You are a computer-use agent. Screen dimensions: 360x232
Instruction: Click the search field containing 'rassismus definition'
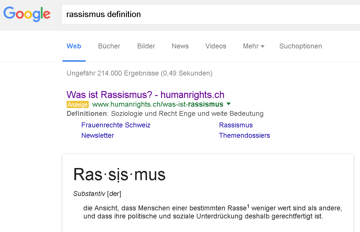202,14
